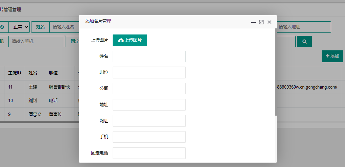Focus the 固定电话 input in the dialog
Image resolution: width=345 pixels, height=167 pixels.
point(149,153)
